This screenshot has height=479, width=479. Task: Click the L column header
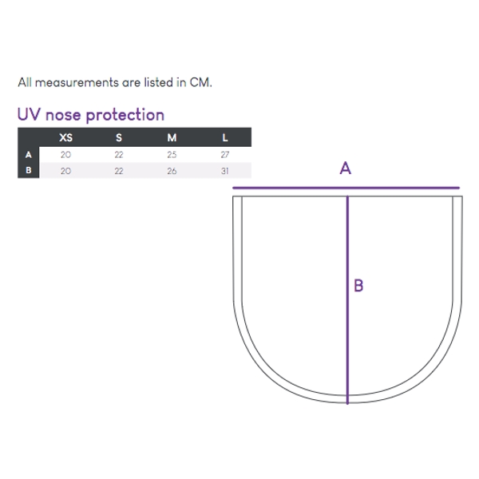225,138
